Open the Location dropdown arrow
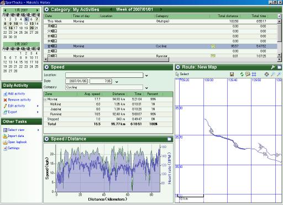 (146, 76)
